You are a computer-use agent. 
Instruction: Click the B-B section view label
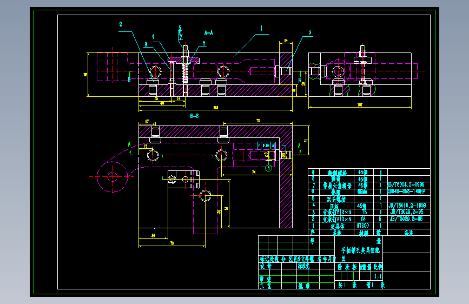pos(194,116)
